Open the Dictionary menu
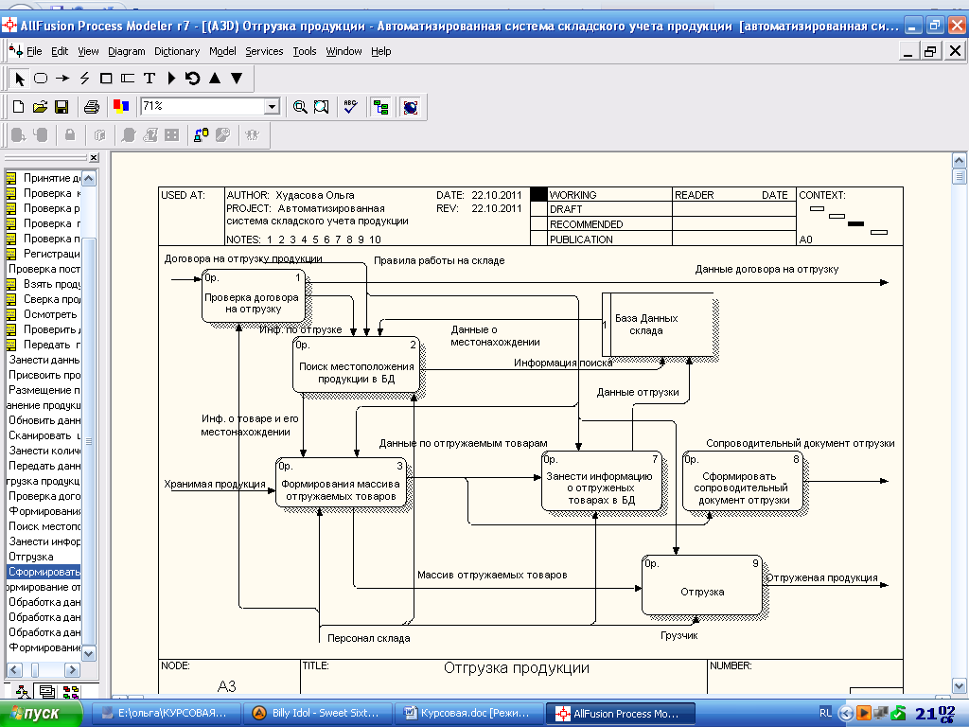Screen dimensions: 969x727 177,51
